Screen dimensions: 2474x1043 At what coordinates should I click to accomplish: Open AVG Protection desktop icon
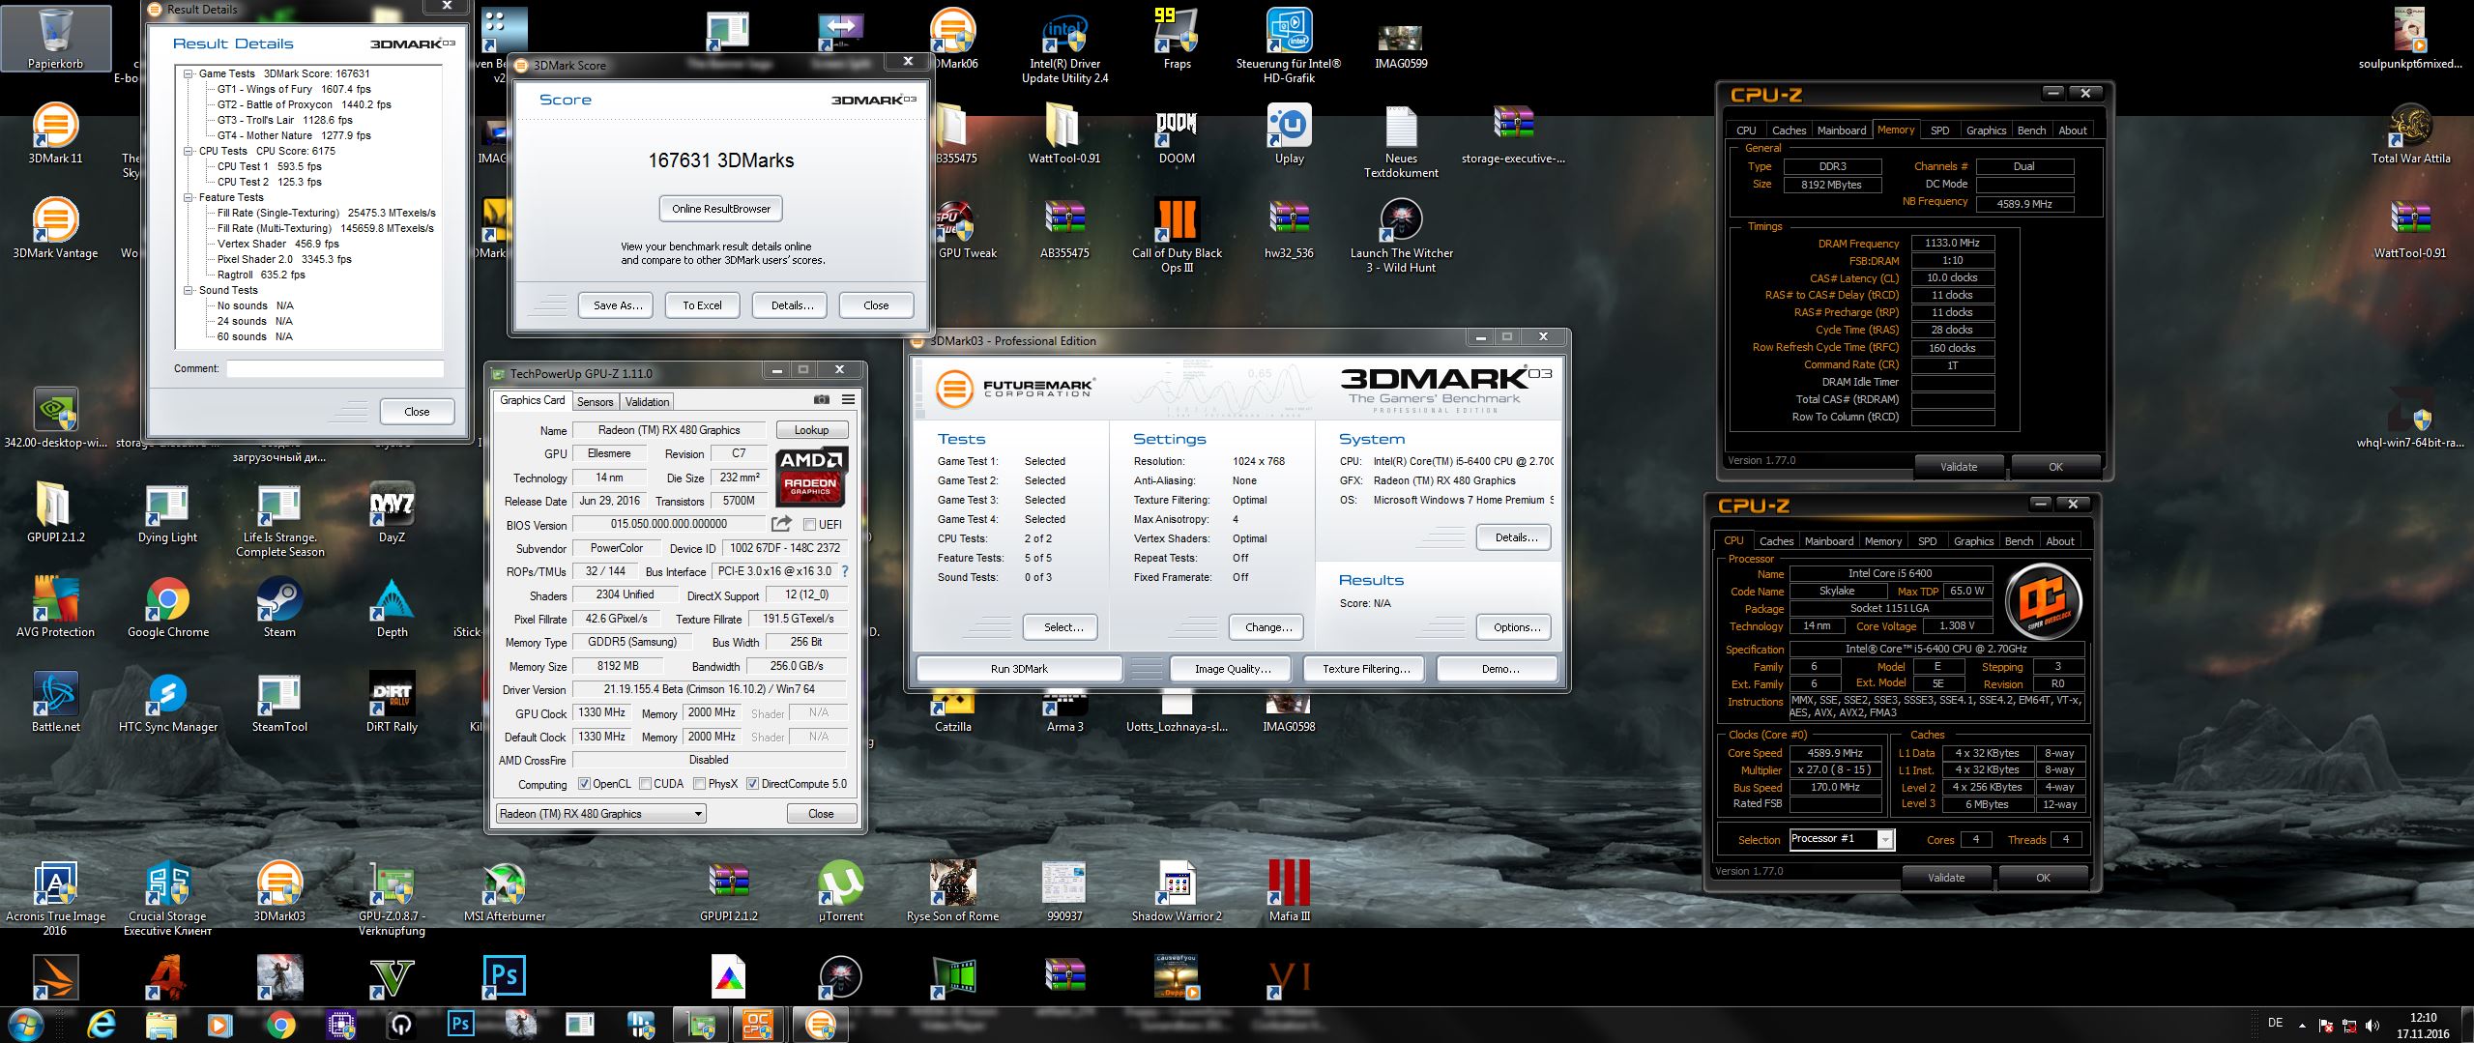[55, 607]
